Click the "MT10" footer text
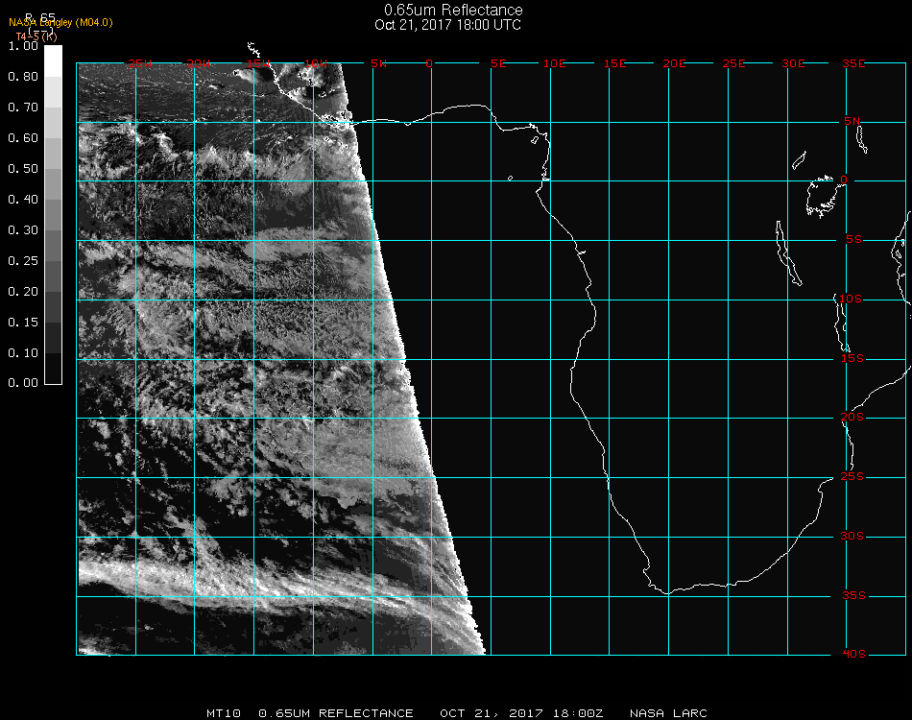The height and width of the screenshot is (720, 912). point(224,713)
